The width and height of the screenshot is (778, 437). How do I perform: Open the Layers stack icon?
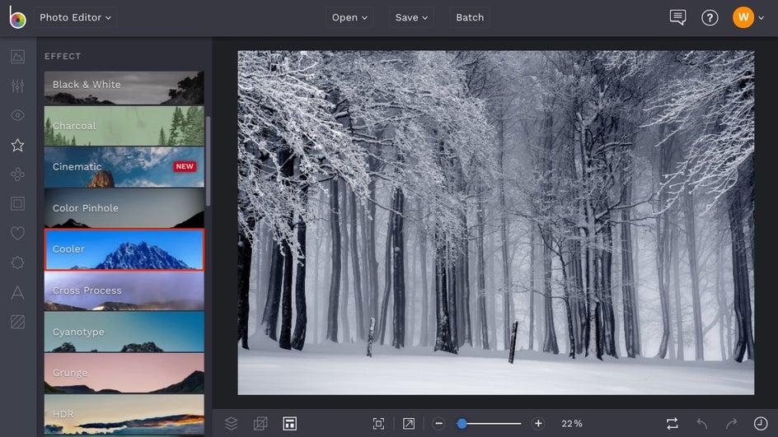coord(232,424)
